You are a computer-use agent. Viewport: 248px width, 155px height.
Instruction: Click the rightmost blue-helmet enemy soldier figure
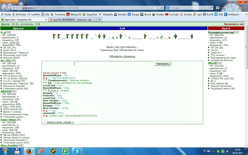(x=192, y=36)
